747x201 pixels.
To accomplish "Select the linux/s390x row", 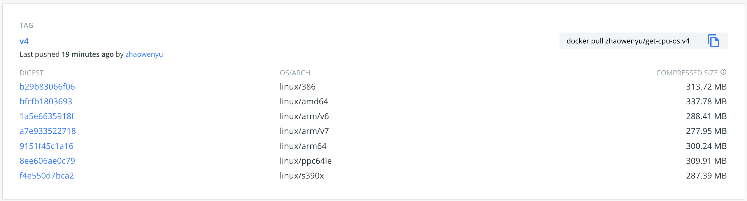I will click(x=302, y=175).
